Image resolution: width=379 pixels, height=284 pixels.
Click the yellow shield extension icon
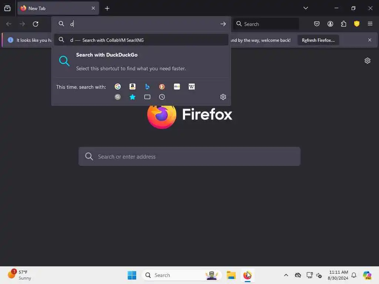[357, 24]
